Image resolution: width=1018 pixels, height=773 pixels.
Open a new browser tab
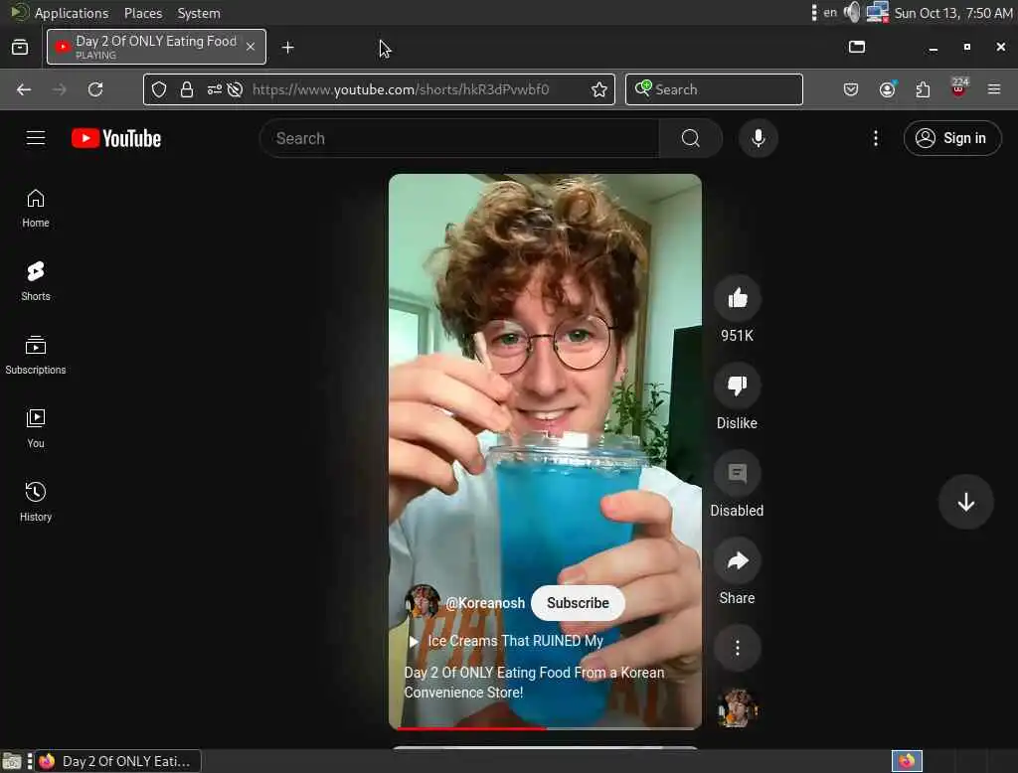coord(288,48)
